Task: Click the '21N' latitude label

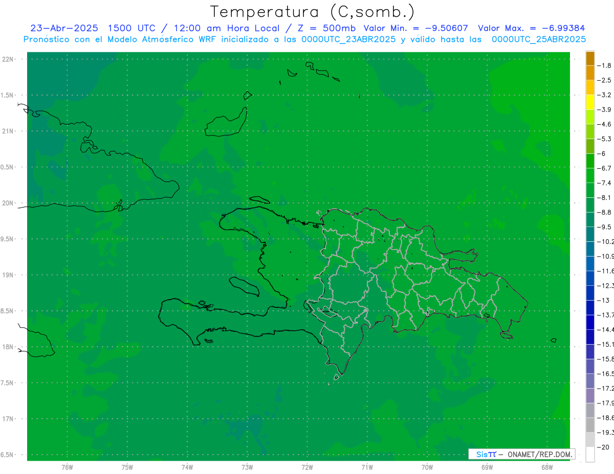Action: [x=8, y=131]
